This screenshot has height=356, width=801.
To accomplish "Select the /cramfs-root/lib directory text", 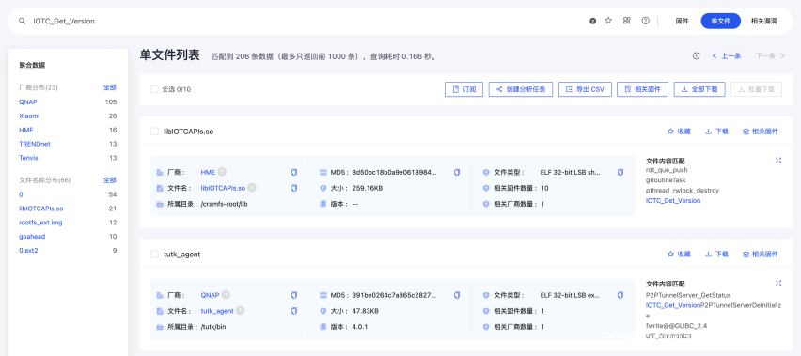I will point(225,204).
